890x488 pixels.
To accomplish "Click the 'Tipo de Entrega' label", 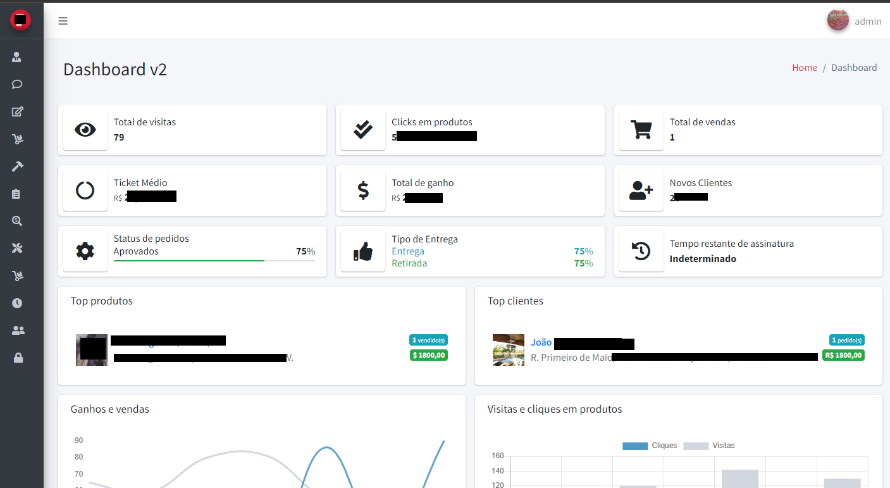I will click(424, 239).
